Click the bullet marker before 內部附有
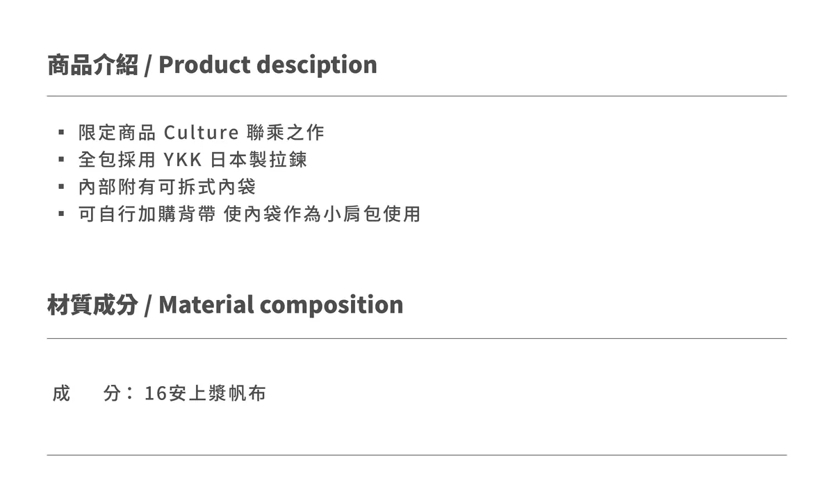 coord(61,187)
